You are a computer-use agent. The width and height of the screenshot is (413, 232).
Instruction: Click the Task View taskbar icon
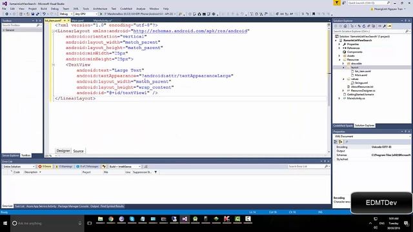[x=90, y=223]
